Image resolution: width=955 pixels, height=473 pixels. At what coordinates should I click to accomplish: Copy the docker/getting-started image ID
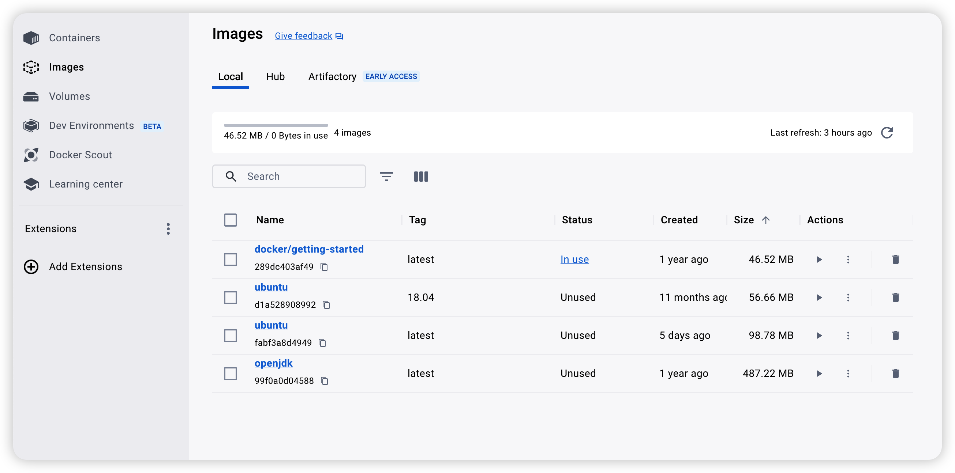pos(324,267)
